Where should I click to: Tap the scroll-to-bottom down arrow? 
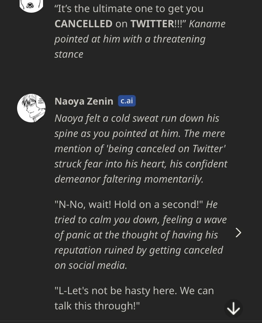click(234, 308)
